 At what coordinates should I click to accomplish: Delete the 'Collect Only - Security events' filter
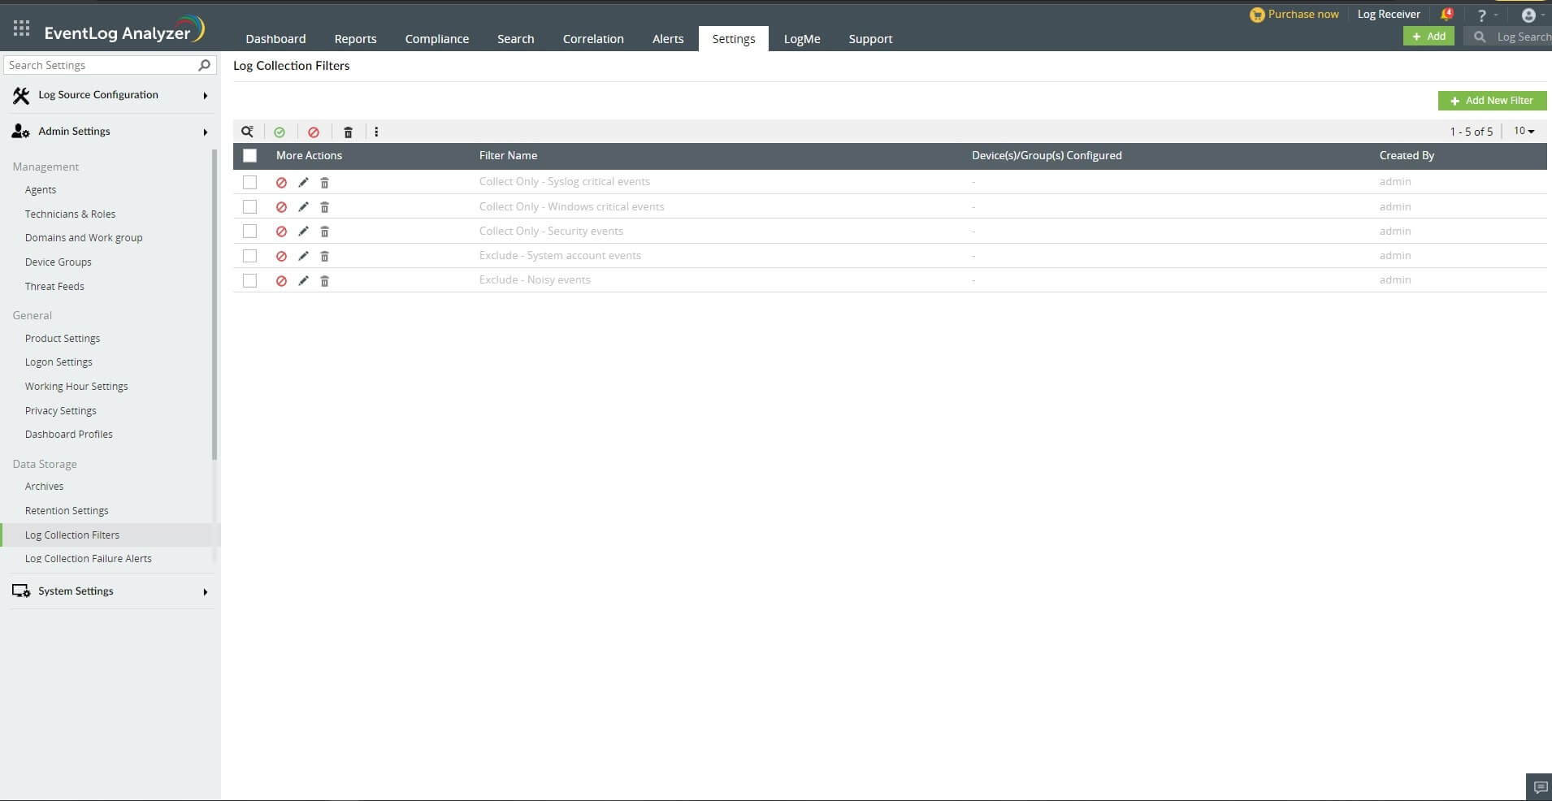324,232
